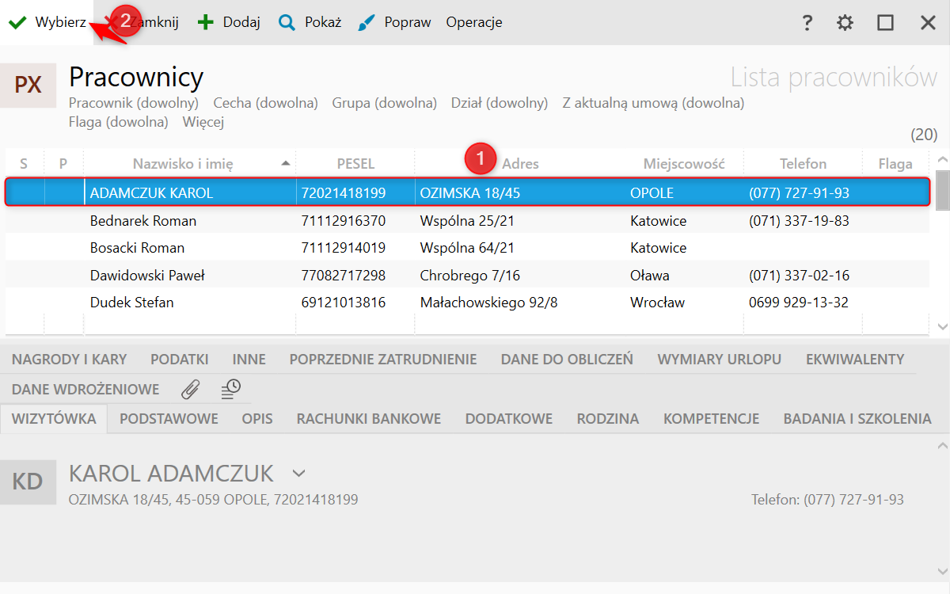This screenshot has width=950, height=594.
Task: Switch to RODZINA tab
Action: pyautogui.click(x=608, y=419)
